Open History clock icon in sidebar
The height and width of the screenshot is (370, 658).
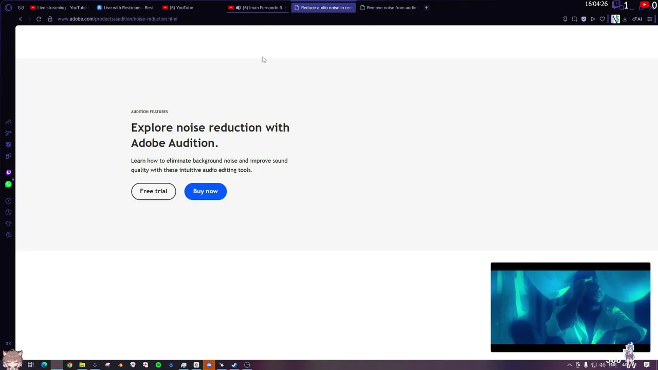point(8,212)
